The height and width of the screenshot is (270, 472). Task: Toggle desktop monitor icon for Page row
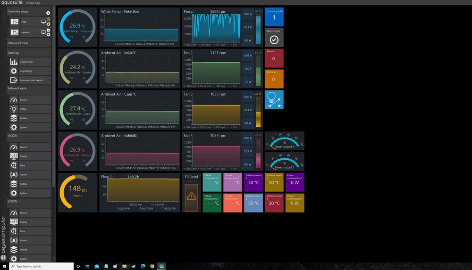(43, 22)
